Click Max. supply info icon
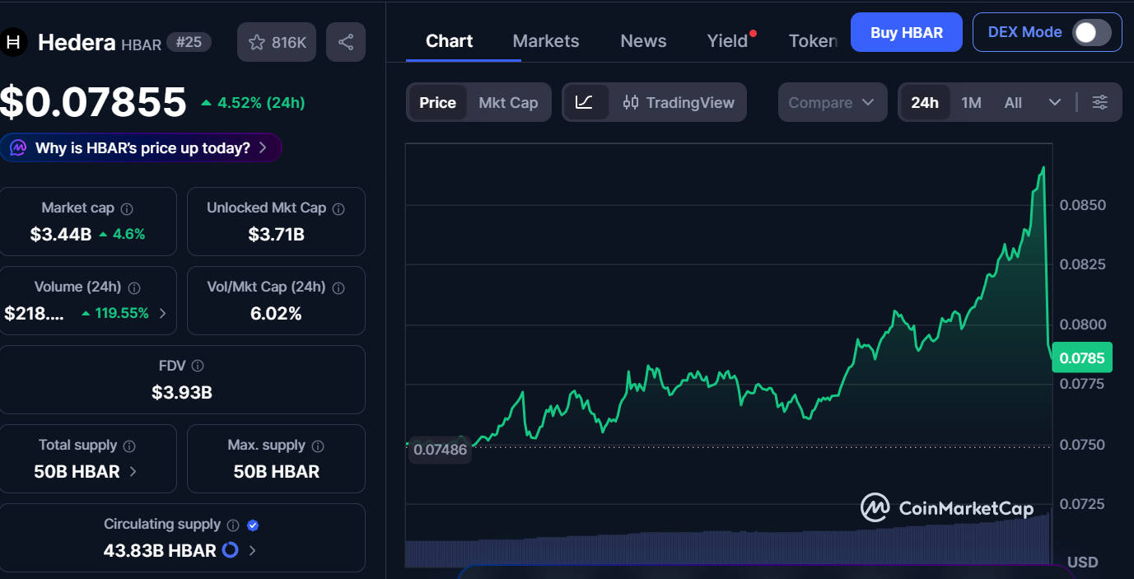Image resolution: width=1134 pixels, height=579 pixels. (318, 446)
